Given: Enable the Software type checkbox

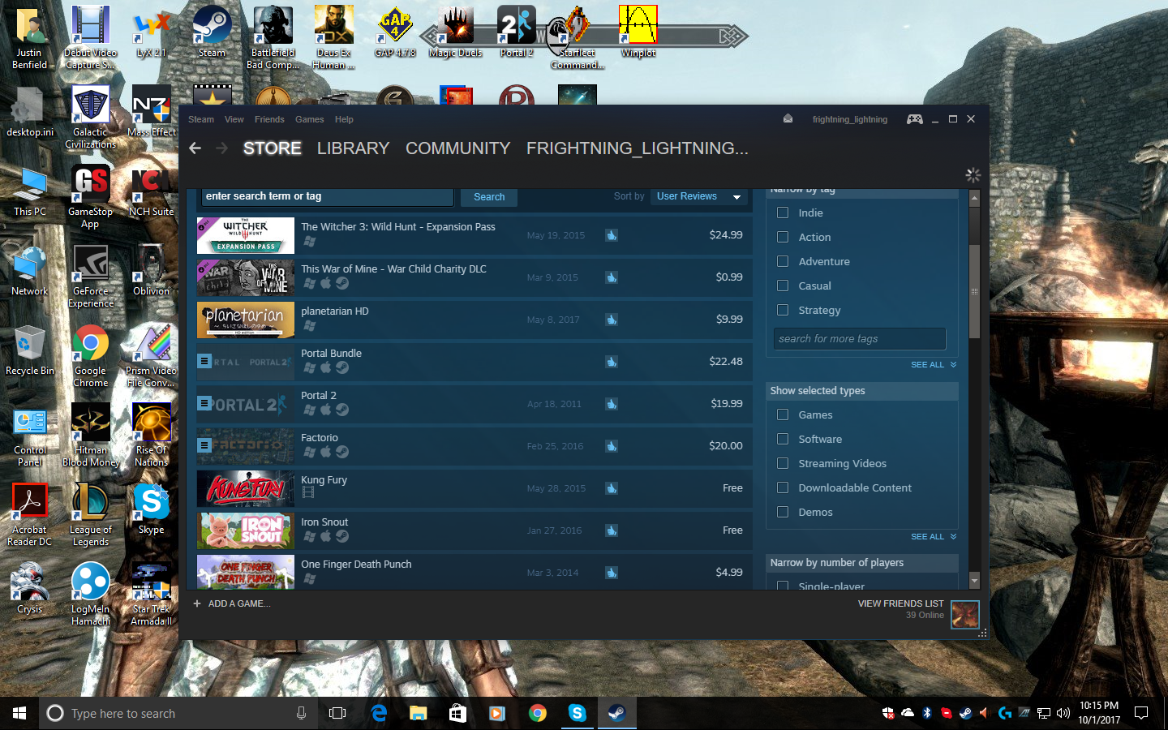Looking at the screenshot, I should tap(783, 439).
